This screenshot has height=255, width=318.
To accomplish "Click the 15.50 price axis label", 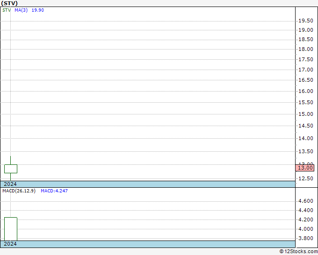I will tap(306, 102).
